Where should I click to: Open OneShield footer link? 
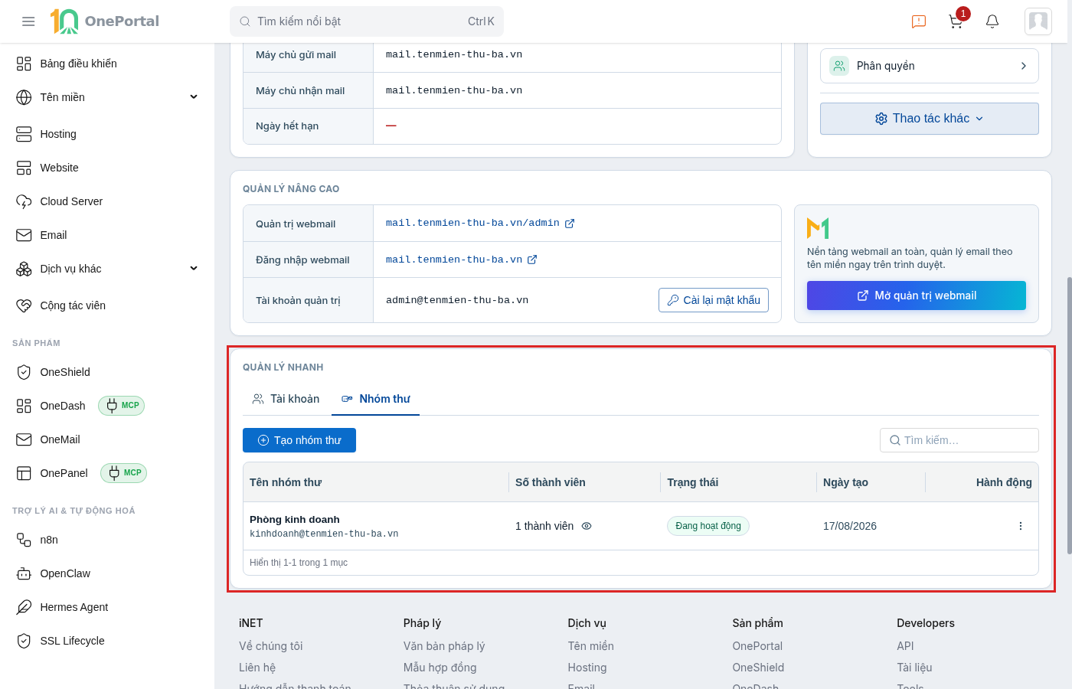click(x=758, y=668)
